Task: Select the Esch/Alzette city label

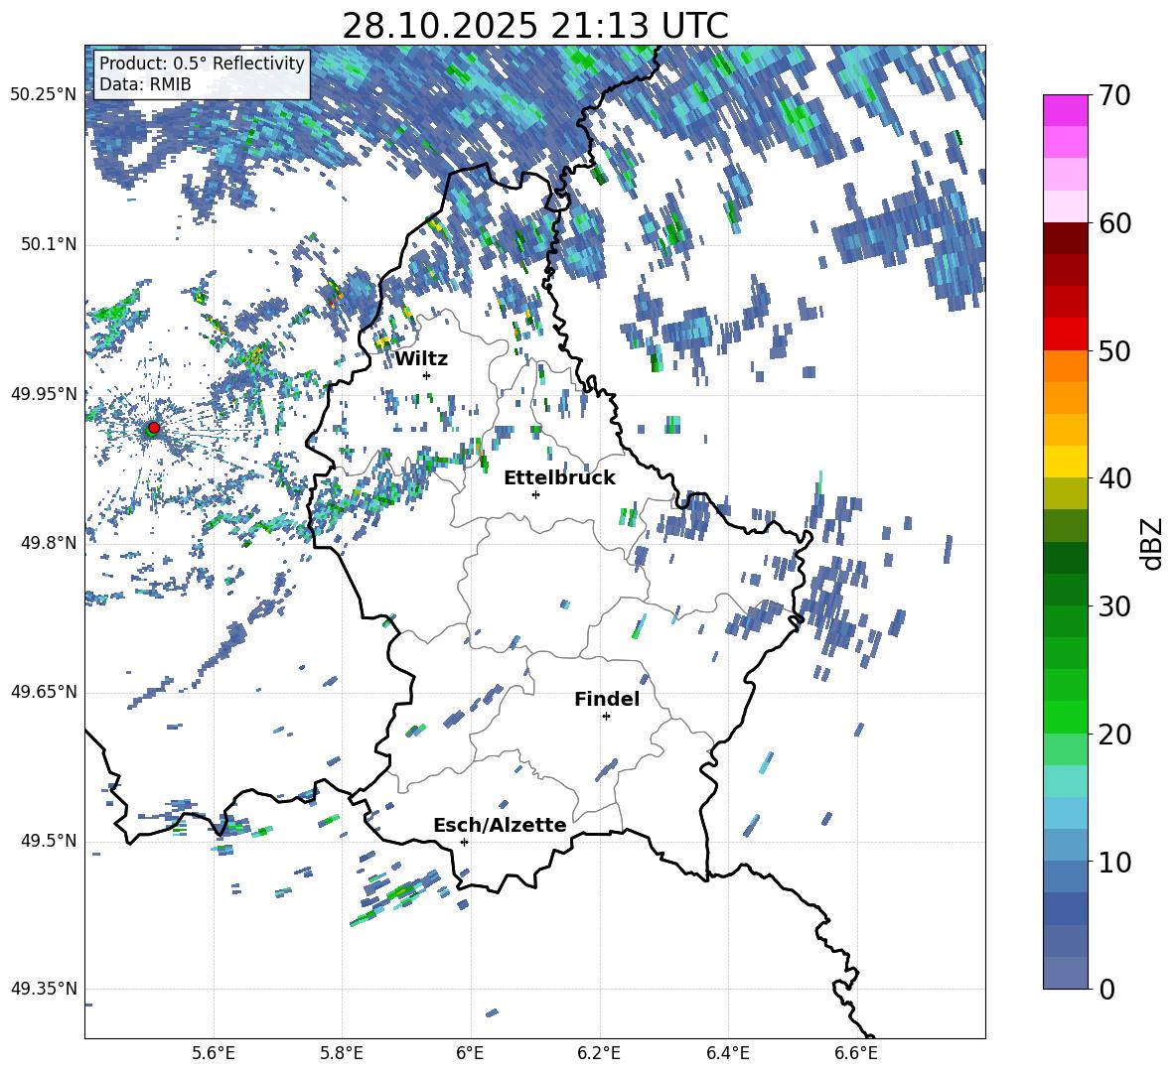Action: coord(500,825)
